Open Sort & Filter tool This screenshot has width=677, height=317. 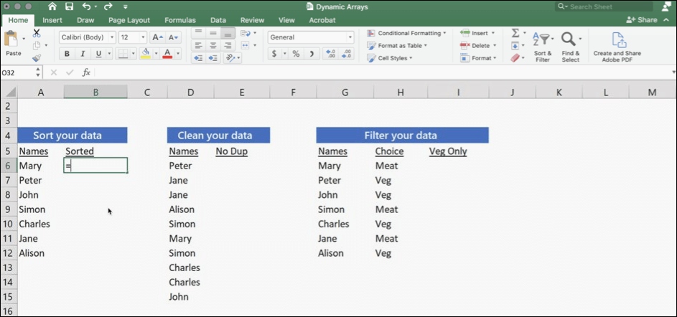tap(543, 47)
